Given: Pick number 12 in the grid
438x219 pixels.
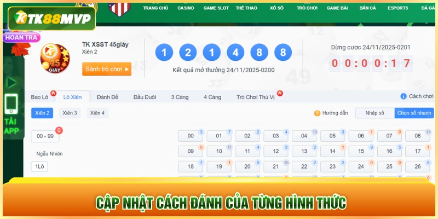Looking at the screenshot, I should 276,152.
